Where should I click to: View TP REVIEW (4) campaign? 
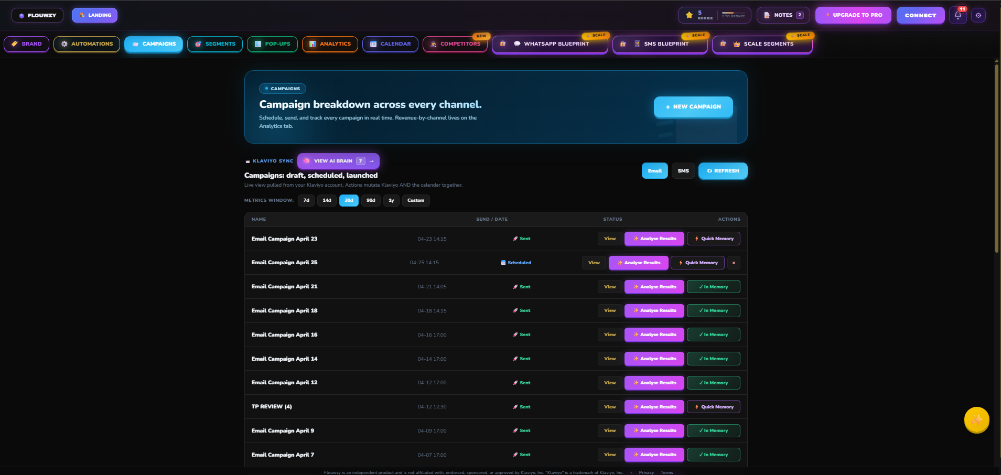610,407
